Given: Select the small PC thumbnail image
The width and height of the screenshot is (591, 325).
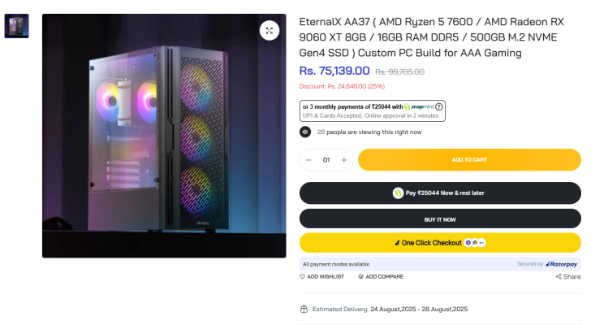Looking at the screenshot, I should (x=16, y=26).
